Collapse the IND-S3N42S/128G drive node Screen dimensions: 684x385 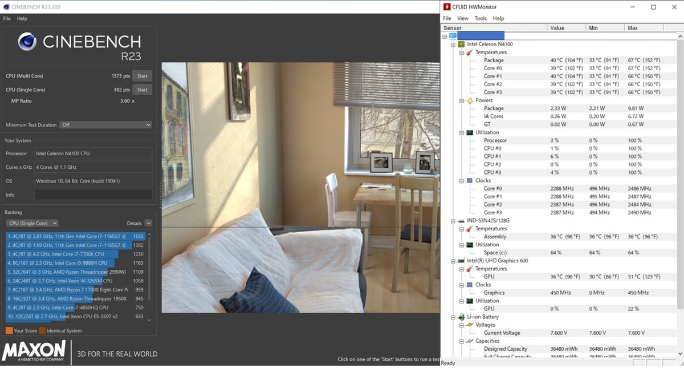pyautogui.click(x=453, y=221)
